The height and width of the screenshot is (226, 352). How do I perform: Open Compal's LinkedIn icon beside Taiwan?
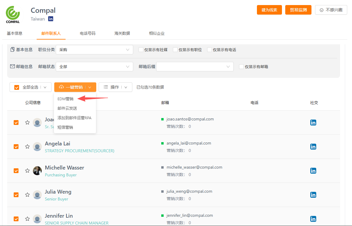pyautogui.click(x=51, y=19)
